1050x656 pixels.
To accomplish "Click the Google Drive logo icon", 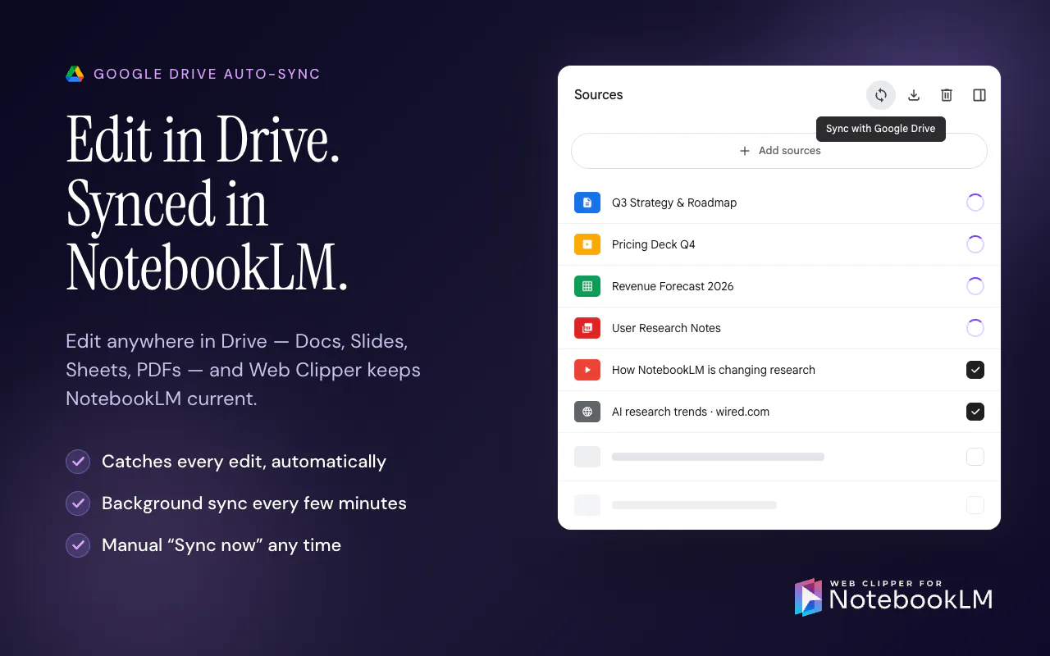I will (x=75, y=74).
